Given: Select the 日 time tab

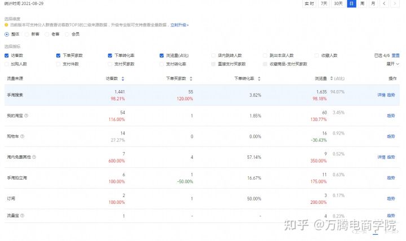Looking at the screenshot, I should [352, 3].
